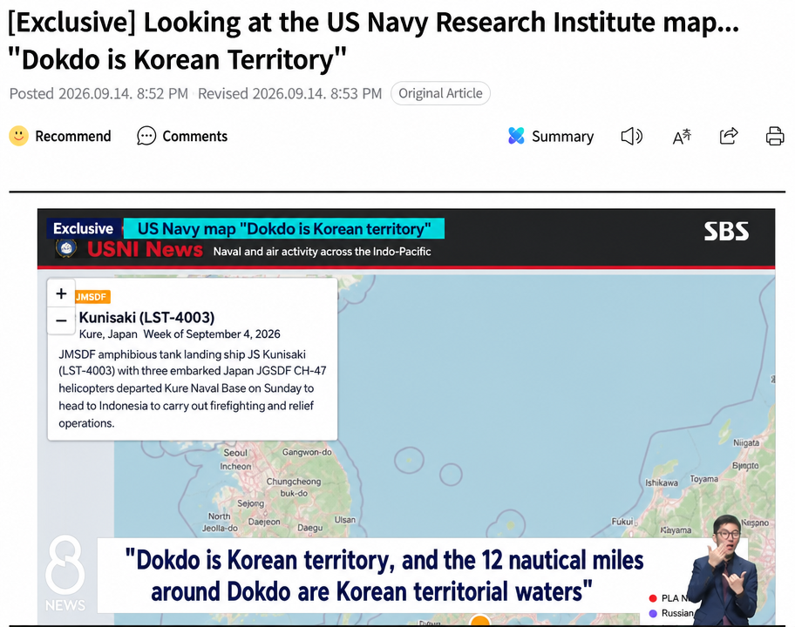Click the JMSDF orange tag
Screen dimensions: 795x627
click(x=92, y=297)
